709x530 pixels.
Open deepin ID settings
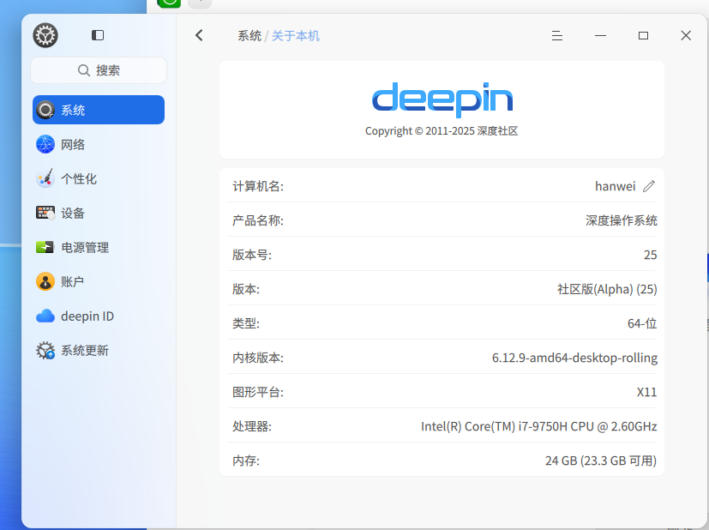99,316
